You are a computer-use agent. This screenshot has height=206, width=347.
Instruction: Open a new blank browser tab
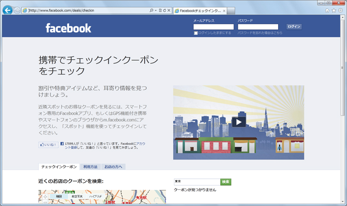click(x=231, y=11)
